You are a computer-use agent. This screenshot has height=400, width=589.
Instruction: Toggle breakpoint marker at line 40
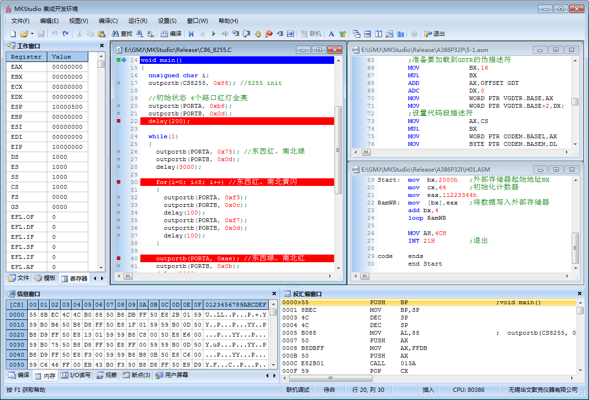click(119, 258)
